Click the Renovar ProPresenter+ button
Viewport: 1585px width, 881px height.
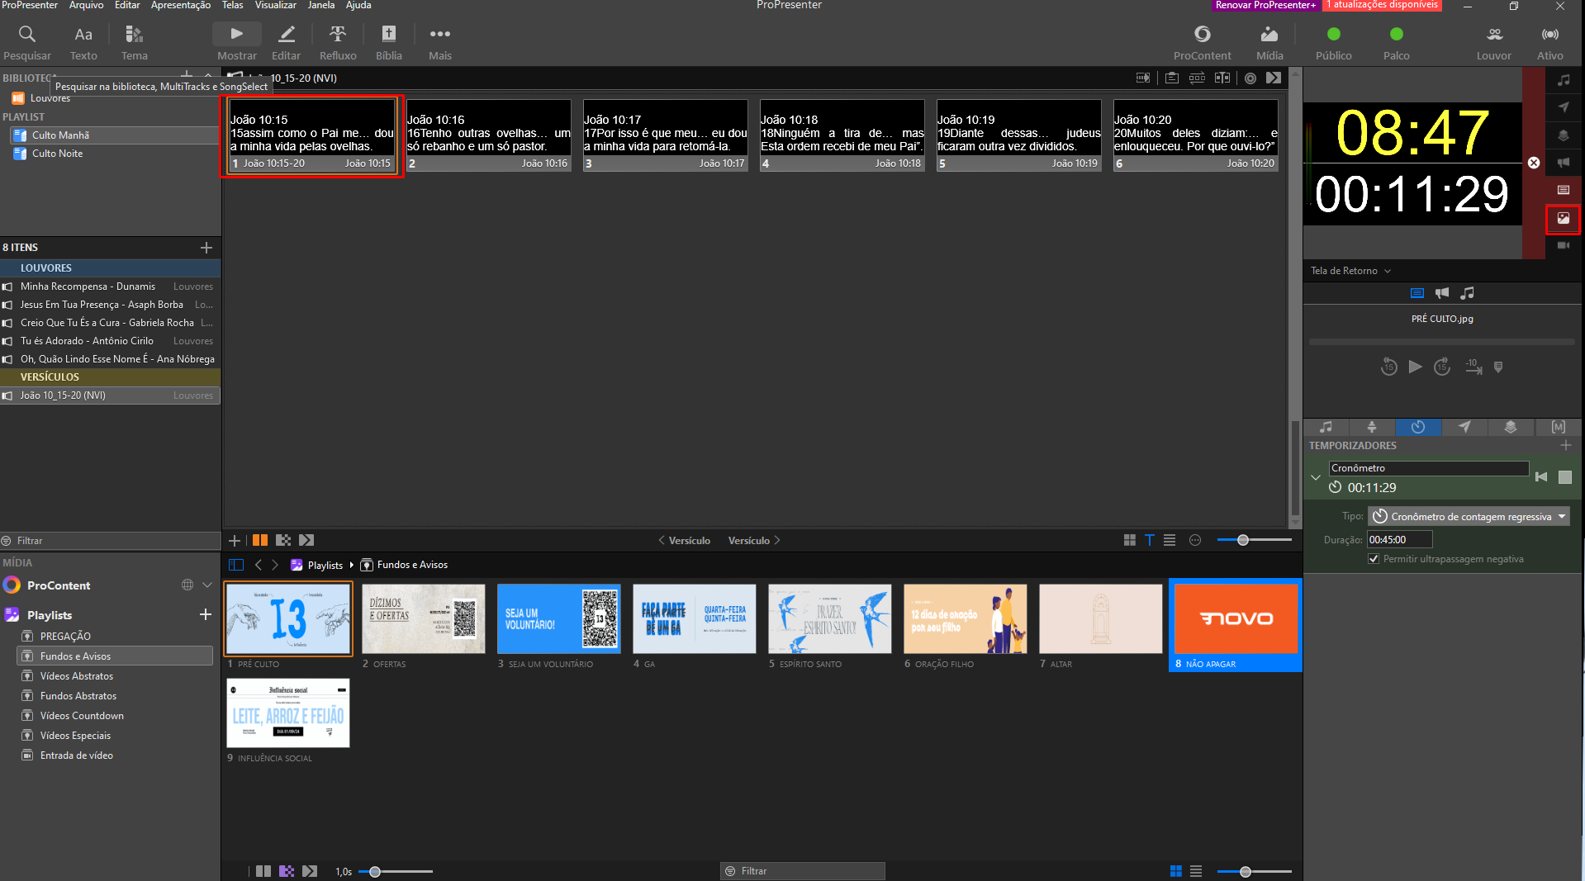1265,5
